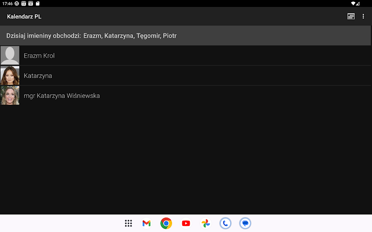This screenshot has height=232, width=372.
Task: Launch Gmail from the taskbar
Action: coord(146,223)
